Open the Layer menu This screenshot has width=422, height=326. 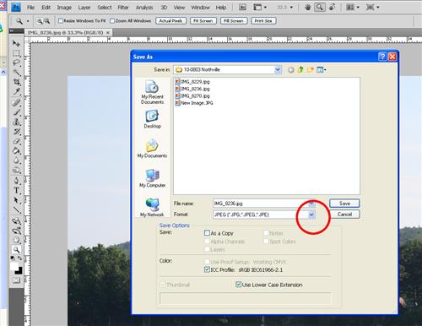(84, 8)
